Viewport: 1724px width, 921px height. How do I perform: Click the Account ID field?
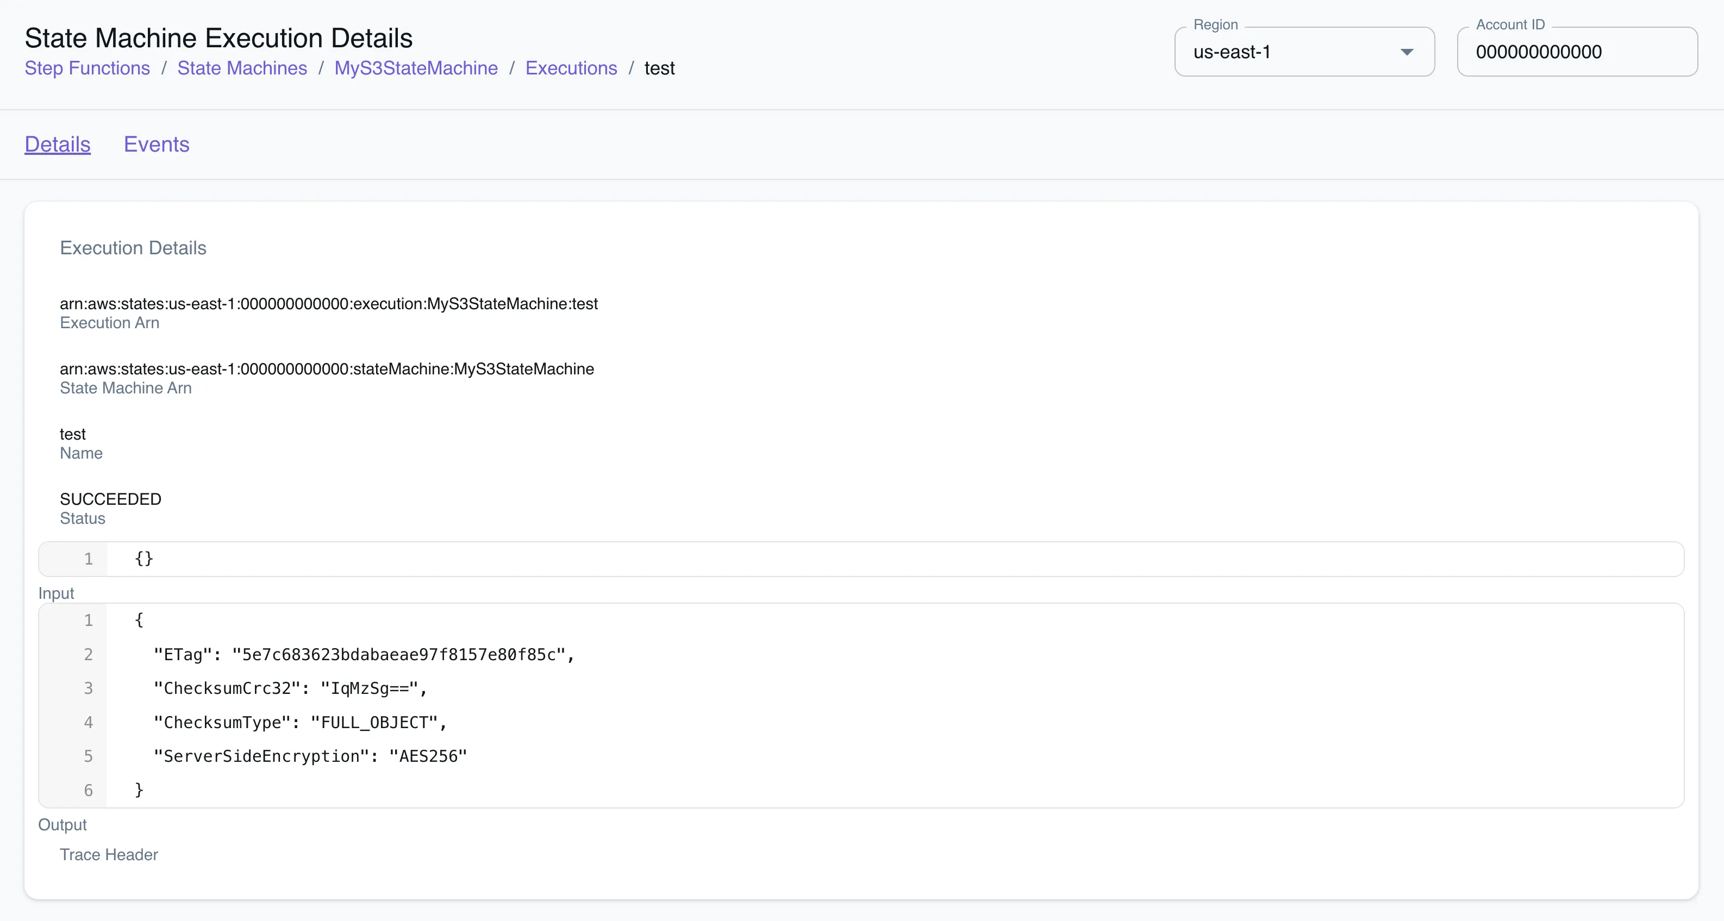pos(1577,52)
